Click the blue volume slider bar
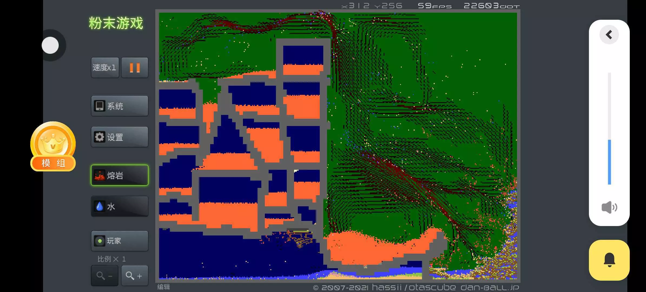This screenshot has width=646, height=292. click(609, 162)
